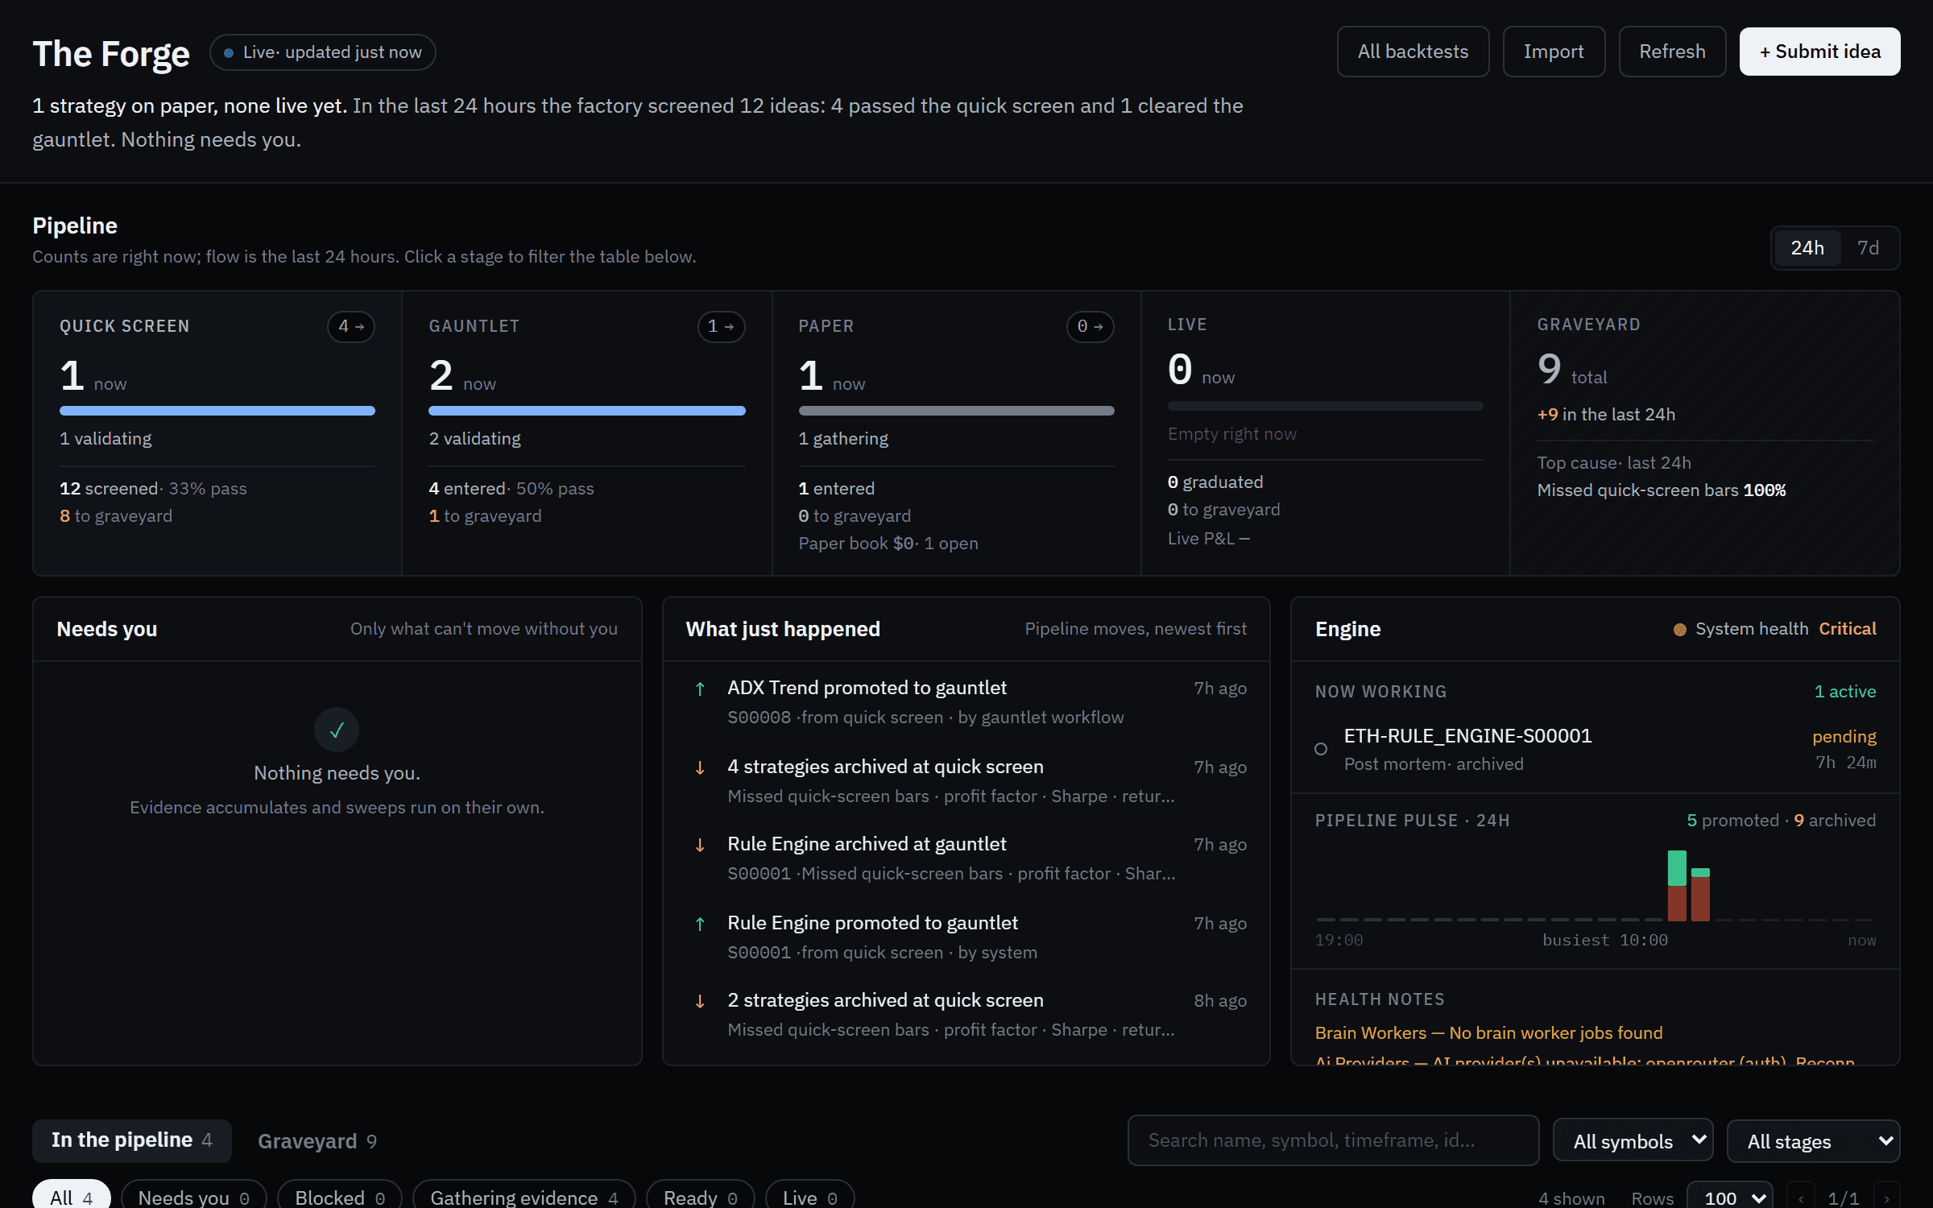Click Brain Workers health note

point(1488,1032)
